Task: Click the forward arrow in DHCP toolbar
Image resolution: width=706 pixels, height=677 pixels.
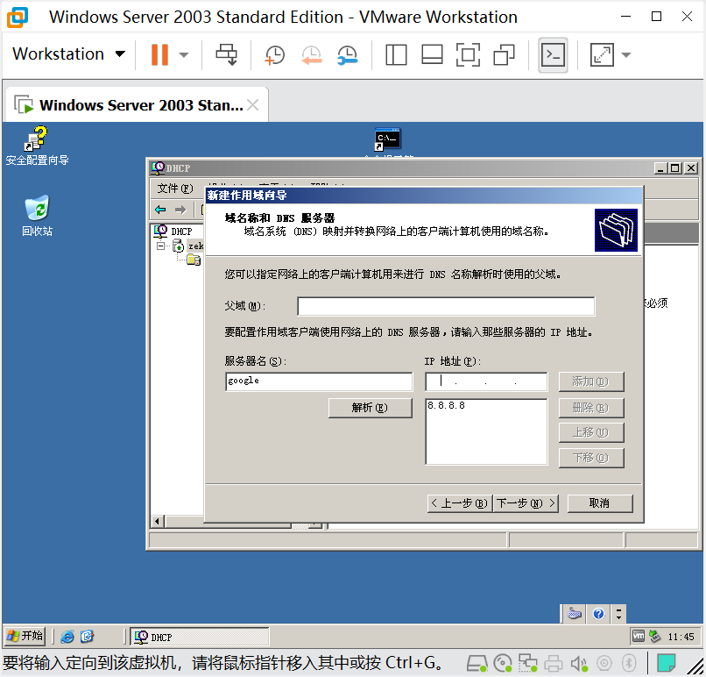Action: 180,210
